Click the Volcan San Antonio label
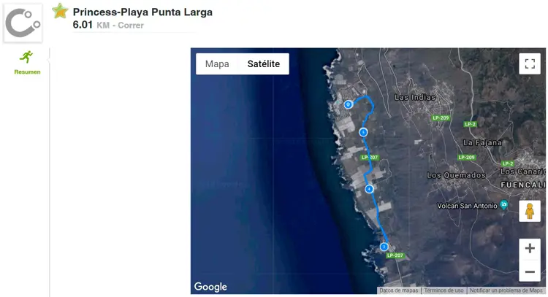 pyautogui.click(x=467, y=206)
